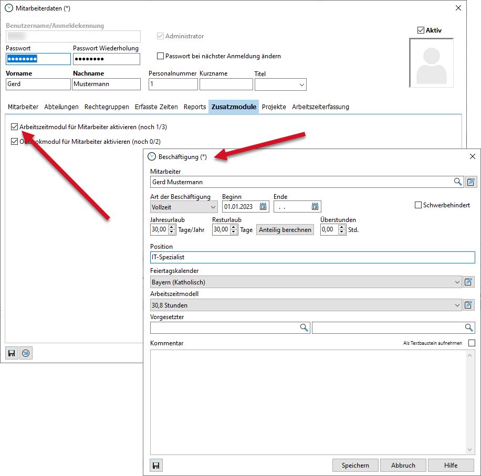
Task: Edit the Arbeitszeitmodell via its edit icon
Action: point(469,305)
